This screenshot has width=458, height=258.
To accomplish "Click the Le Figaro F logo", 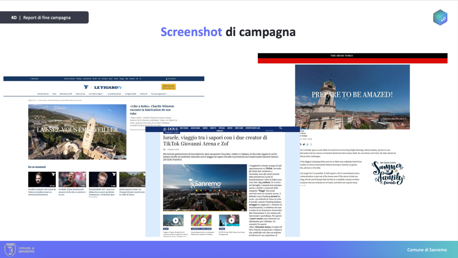I will 86,87.
